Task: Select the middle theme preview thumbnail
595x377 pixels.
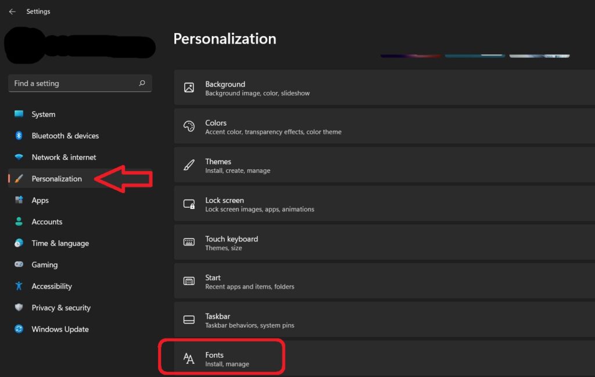Action: [x=474, y=56]
